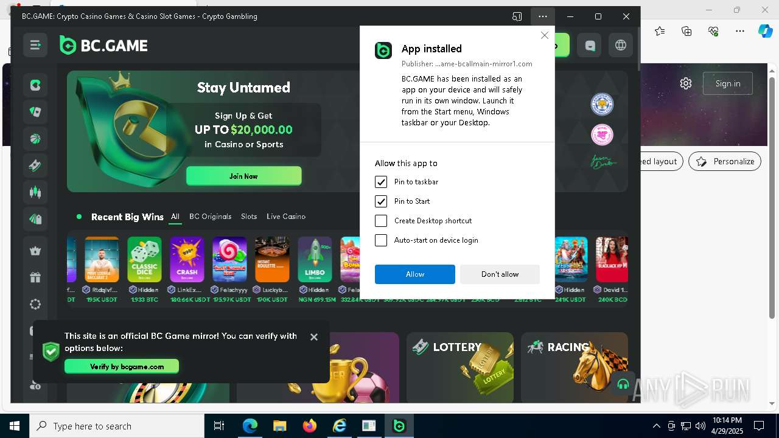Toggle the BC.GAME sidebar menu icon
This screenshot has height=438, width=779.
click(x=35, y=45)
